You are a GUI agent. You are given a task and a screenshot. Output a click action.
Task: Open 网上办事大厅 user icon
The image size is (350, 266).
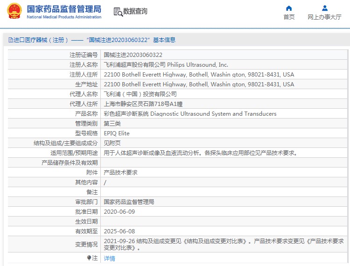point(325,8)
